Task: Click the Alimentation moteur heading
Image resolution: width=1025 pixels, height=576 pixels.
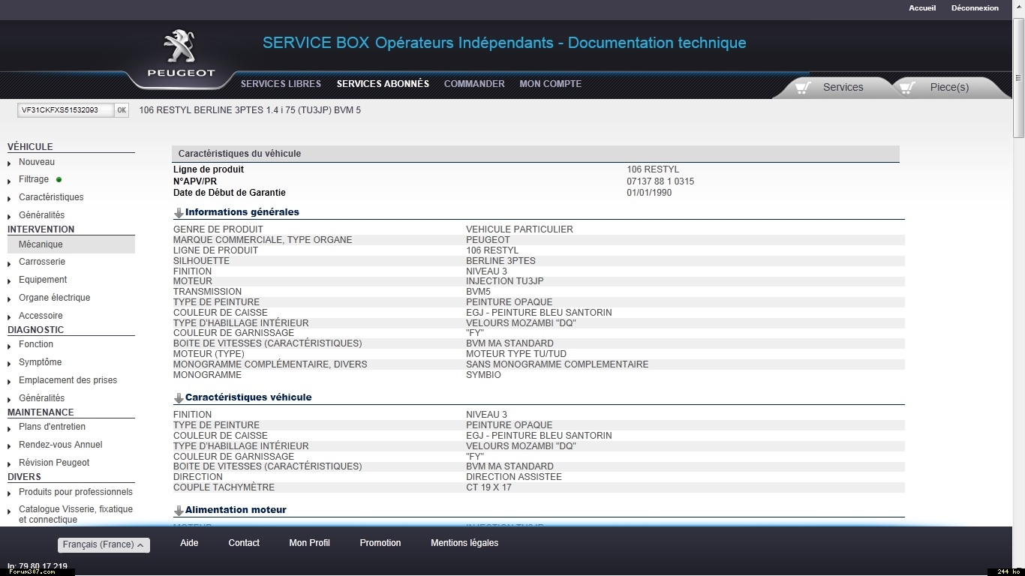Action: pos(236,510)
